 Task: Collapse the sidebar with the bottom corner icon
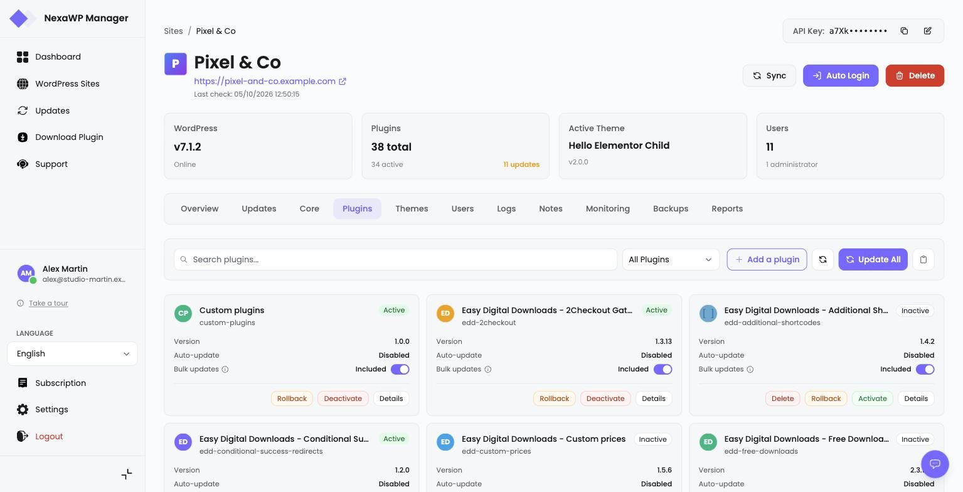(127, 474)
